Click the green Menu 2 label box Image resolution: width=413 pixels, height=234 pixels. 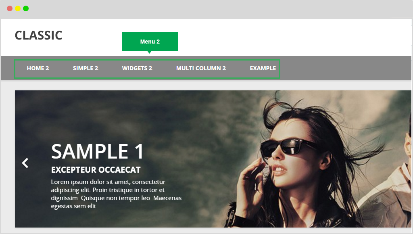(x=150, y=42)
